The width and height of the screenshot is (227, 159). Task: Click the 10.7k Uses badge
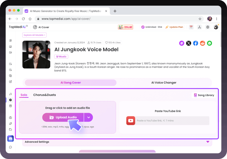pos(94,43)
